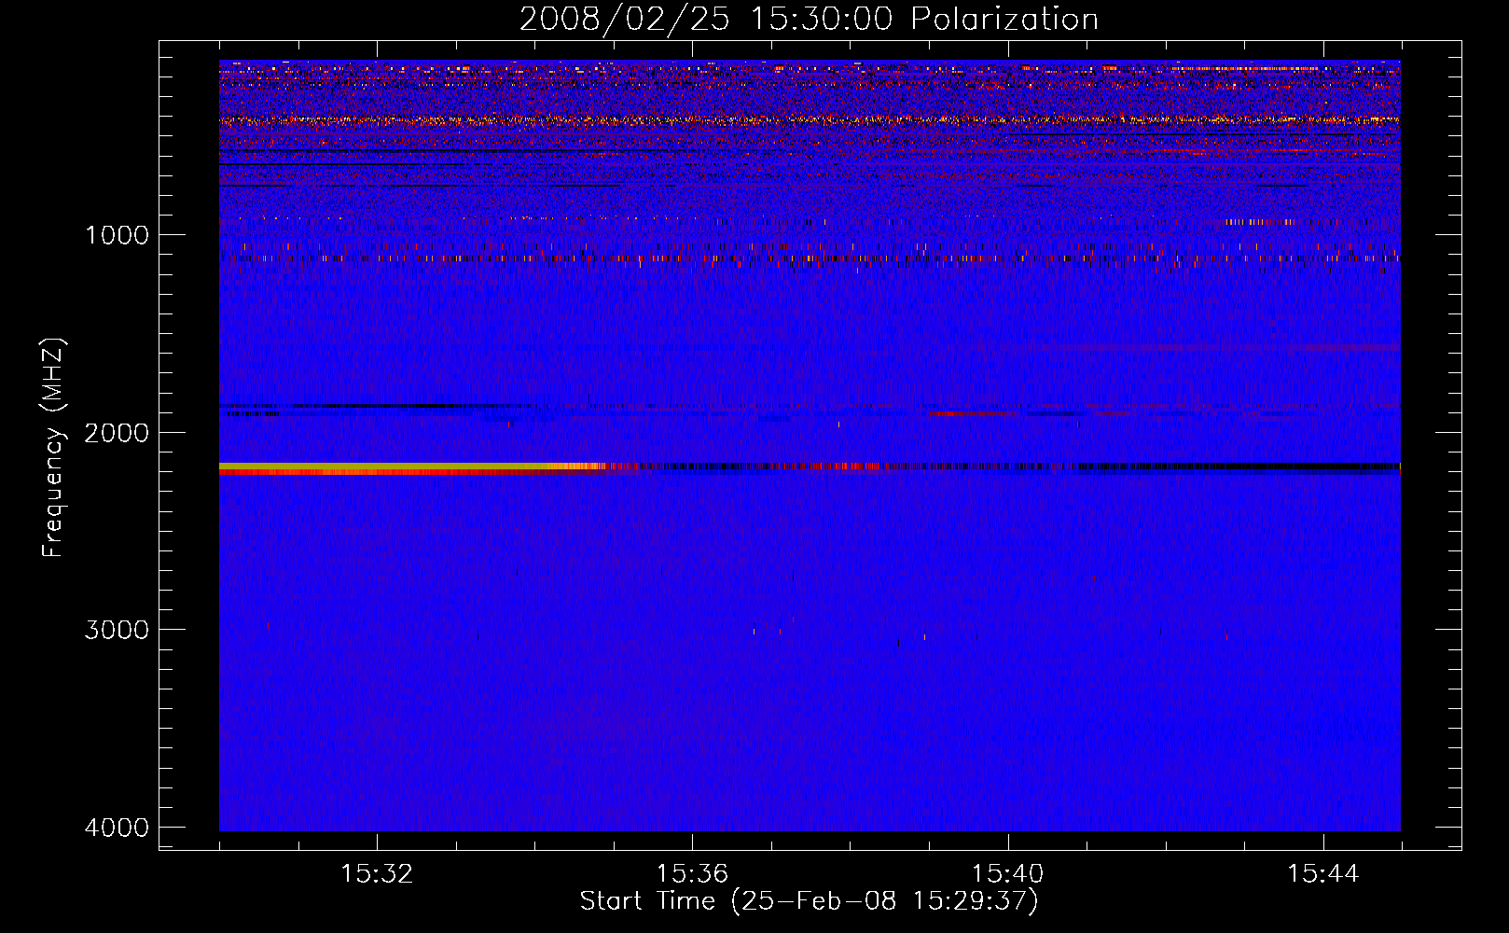Click the 15:40 time tick label
This screenshot has width=1509, height=933.
(1007, 874)
